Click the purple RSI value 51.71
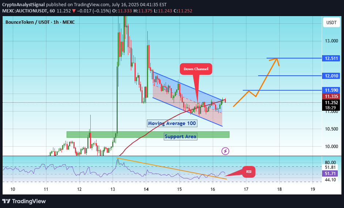The height and width of the screenshot is (208, 344). pyautogui.click(x=330, y=174)
